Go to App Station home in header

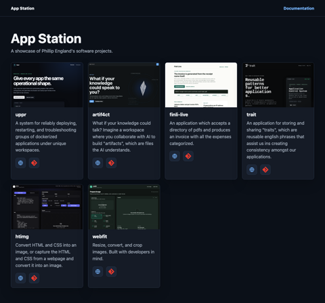pyautogui.click(x=22, y=8)
